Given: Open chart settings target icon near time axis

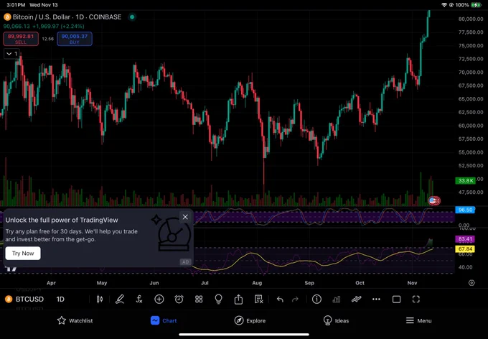Looking at the screenshot, I should coord(471,283).
